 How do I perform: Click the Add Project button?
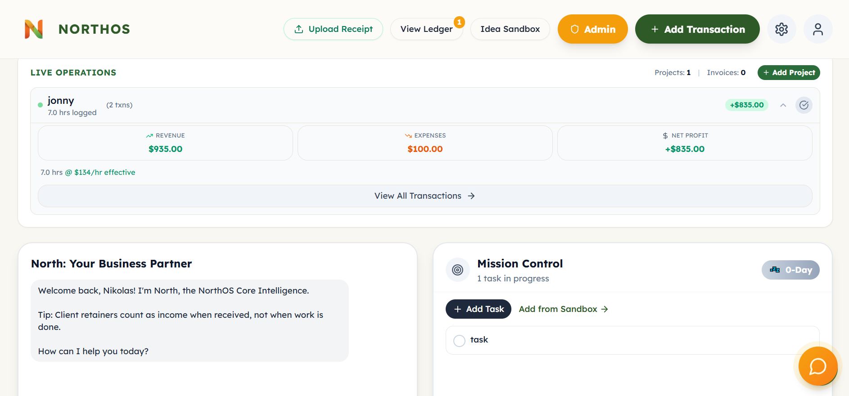point(788,73)
